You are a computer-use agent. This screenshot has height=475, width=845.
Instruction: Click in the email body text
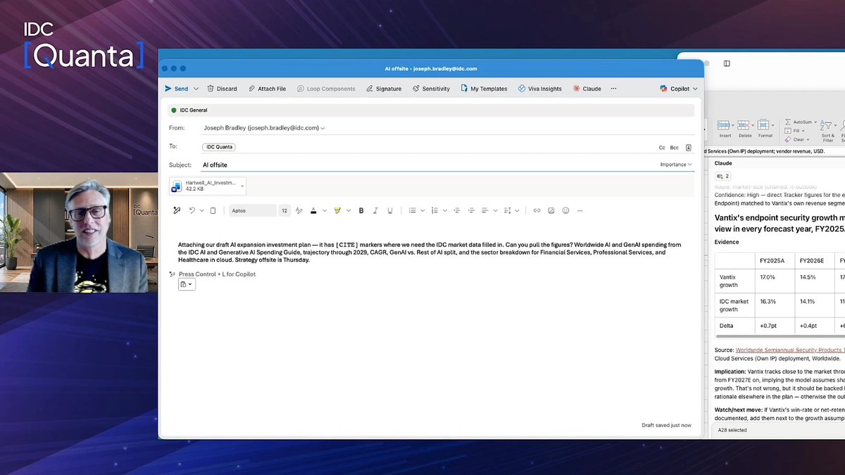(x=430, y=252)
